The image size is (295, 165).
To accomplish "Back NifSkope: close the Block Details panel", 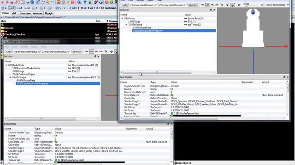I will (x=171, y=124).
